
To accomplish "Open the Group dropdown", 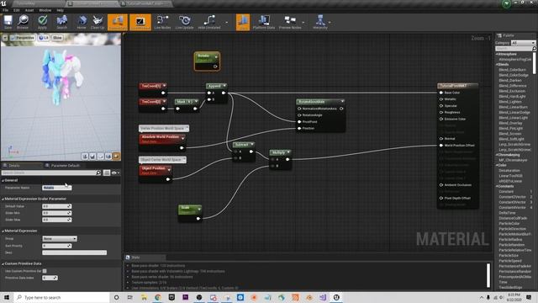I will tap(60, 238).
